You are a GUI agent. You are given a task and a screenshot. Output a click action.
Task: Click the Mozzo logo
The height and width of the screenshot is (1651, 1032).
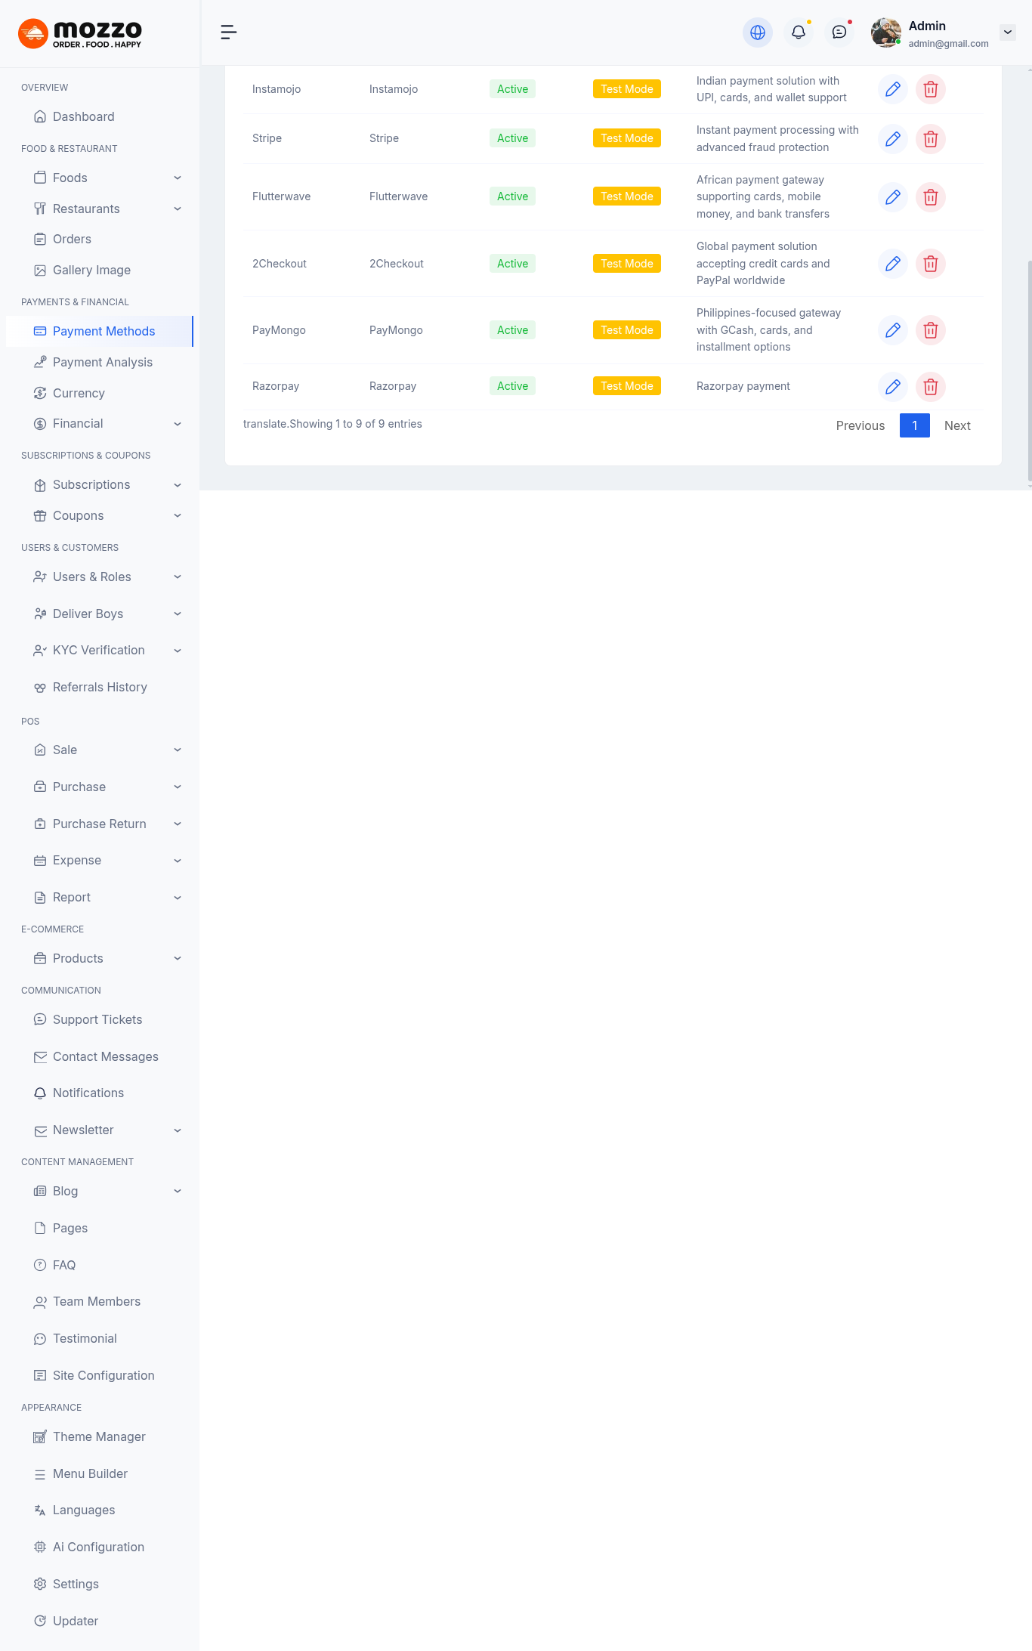[x=80, y=33]
